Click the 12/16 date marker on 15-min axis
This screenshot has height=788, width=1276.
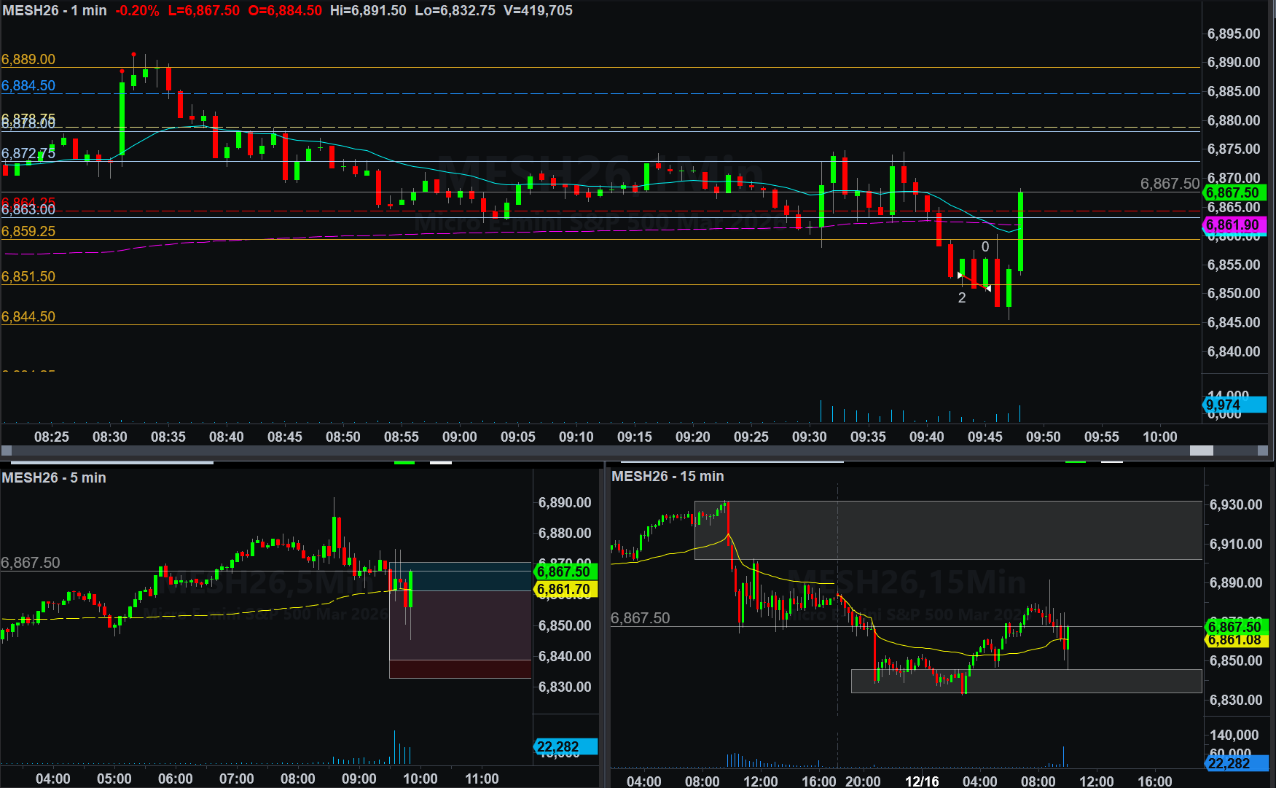pos(921,781)
